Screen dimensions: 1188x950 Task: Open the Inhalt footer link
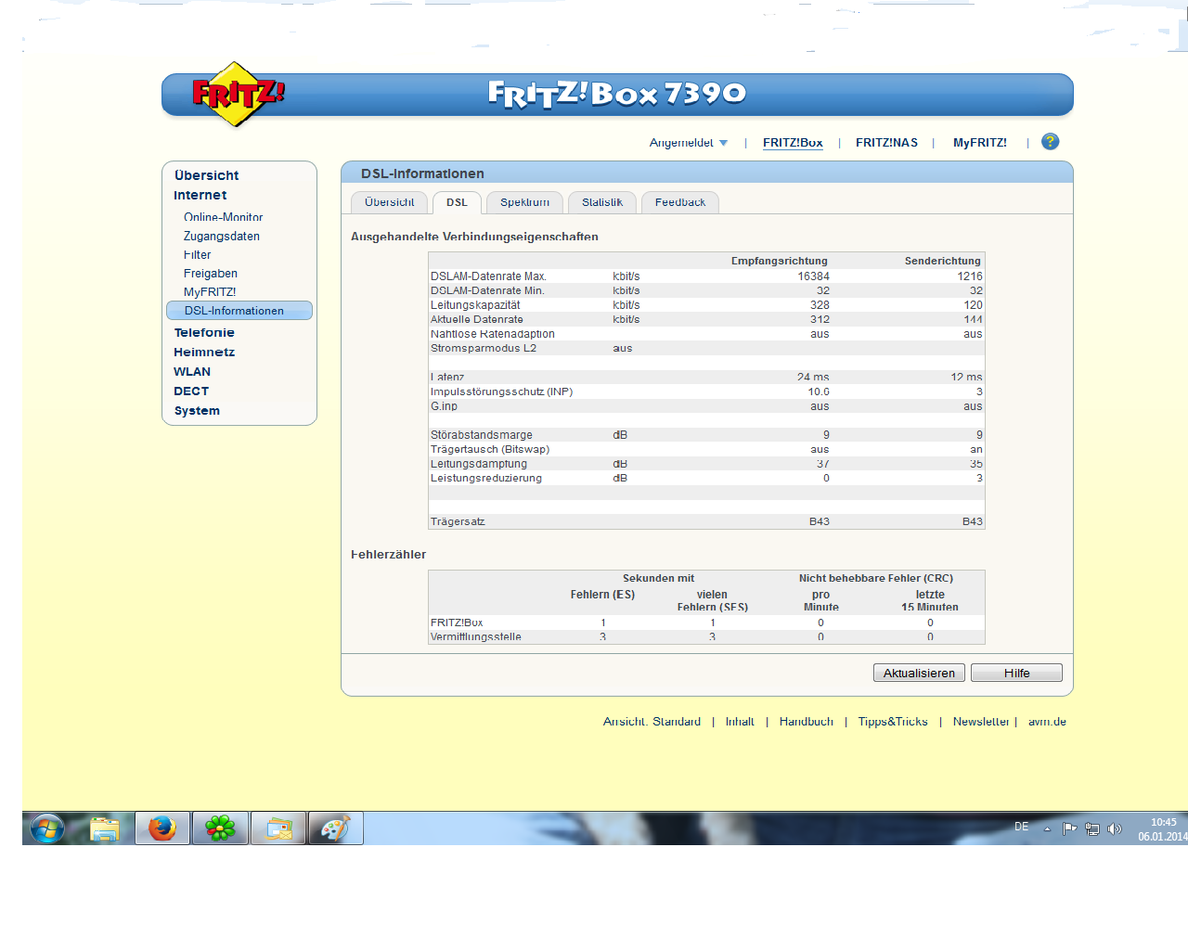pos(740,722)
